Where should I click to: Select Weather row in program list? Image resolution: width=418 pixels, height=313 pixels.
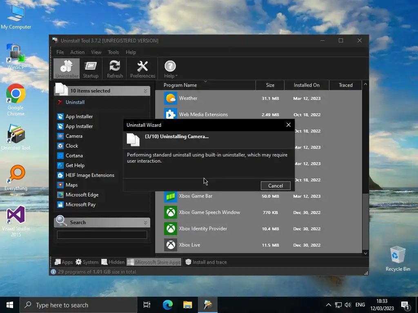pos(258,98)
